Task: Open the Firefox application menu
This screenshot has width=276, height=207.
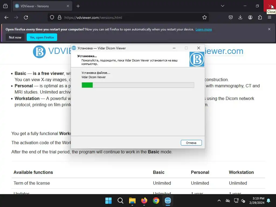Action: [x=270, y=18]
